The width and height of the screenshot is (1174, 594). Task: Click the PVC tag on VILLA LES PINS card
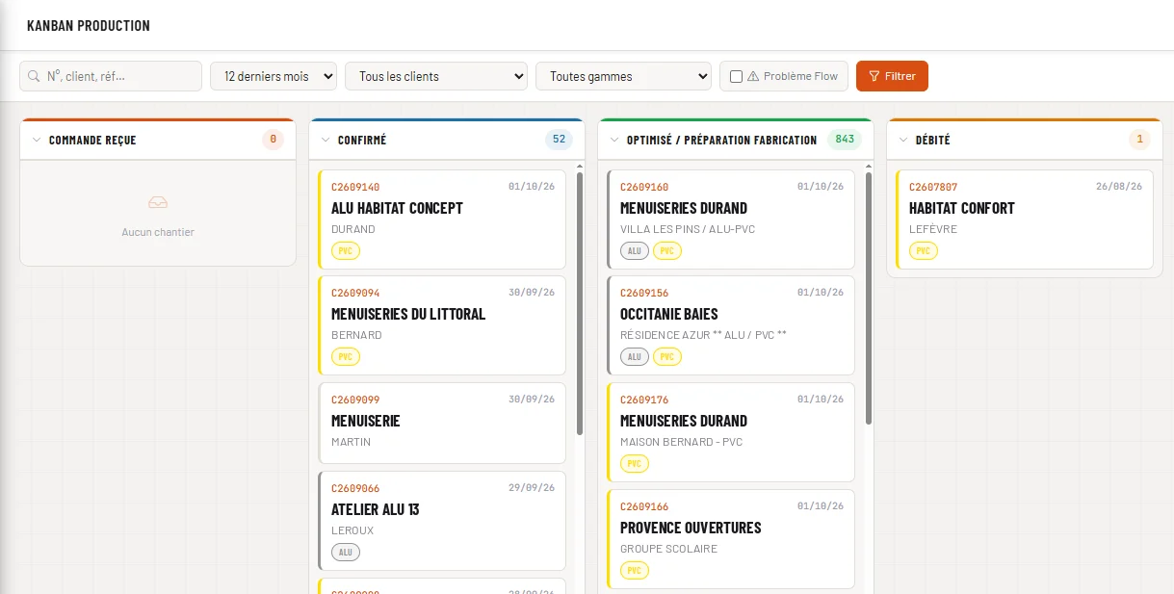pos(667,251)
